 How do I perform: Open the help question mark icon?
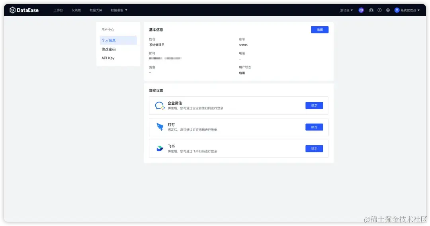pyautogui.click(x=379, y=10)
